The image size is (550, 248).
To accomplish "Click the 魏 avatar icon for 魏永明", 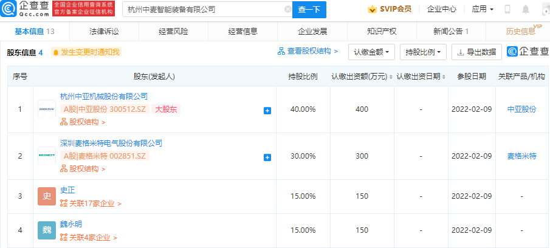I will pos(46,230).
